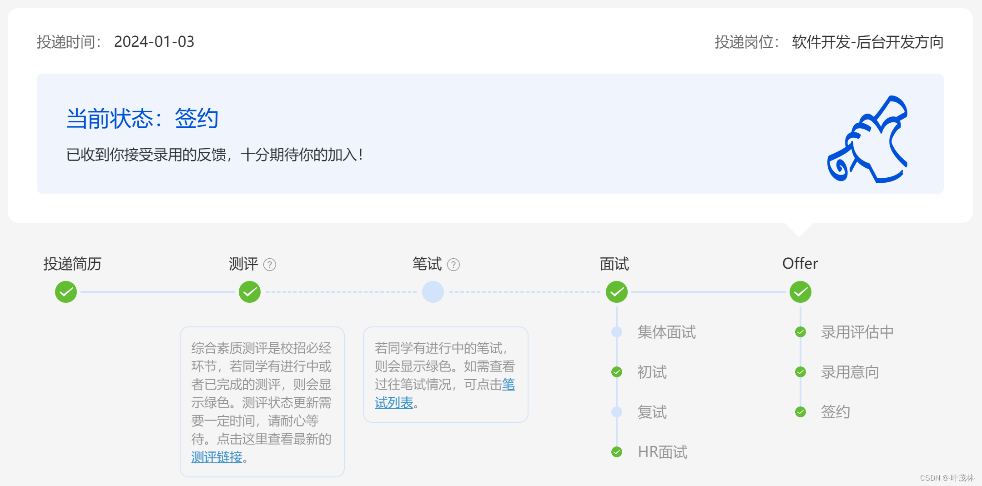This screenshot has height=486, width=982.
Task: Click the HR面试 green checkmark
Action: 616,451
